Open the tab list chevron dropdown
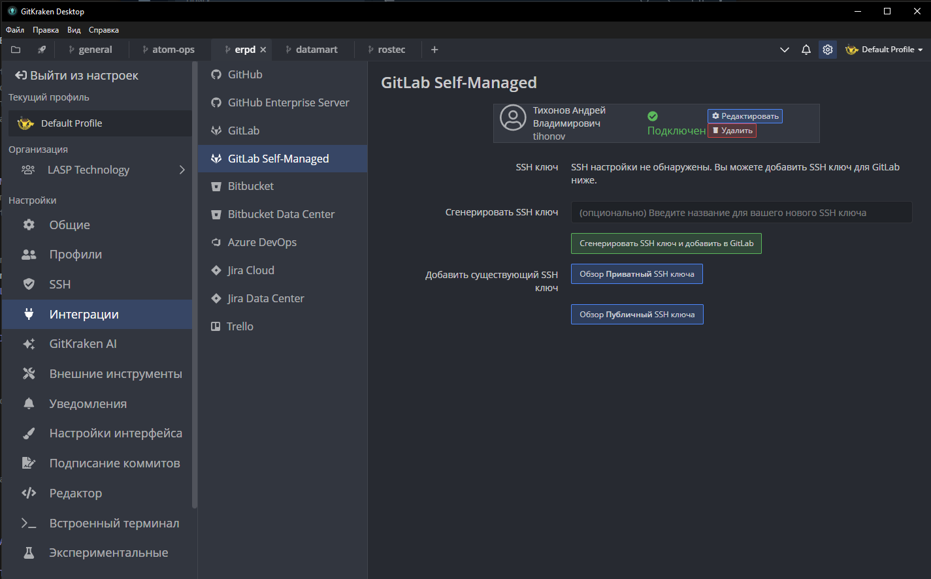The width and height of the screenshot is (931, 579). tap(785, 50)
